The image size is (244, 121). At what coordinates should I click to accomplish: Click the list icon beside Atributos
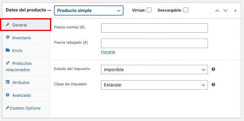8,82
